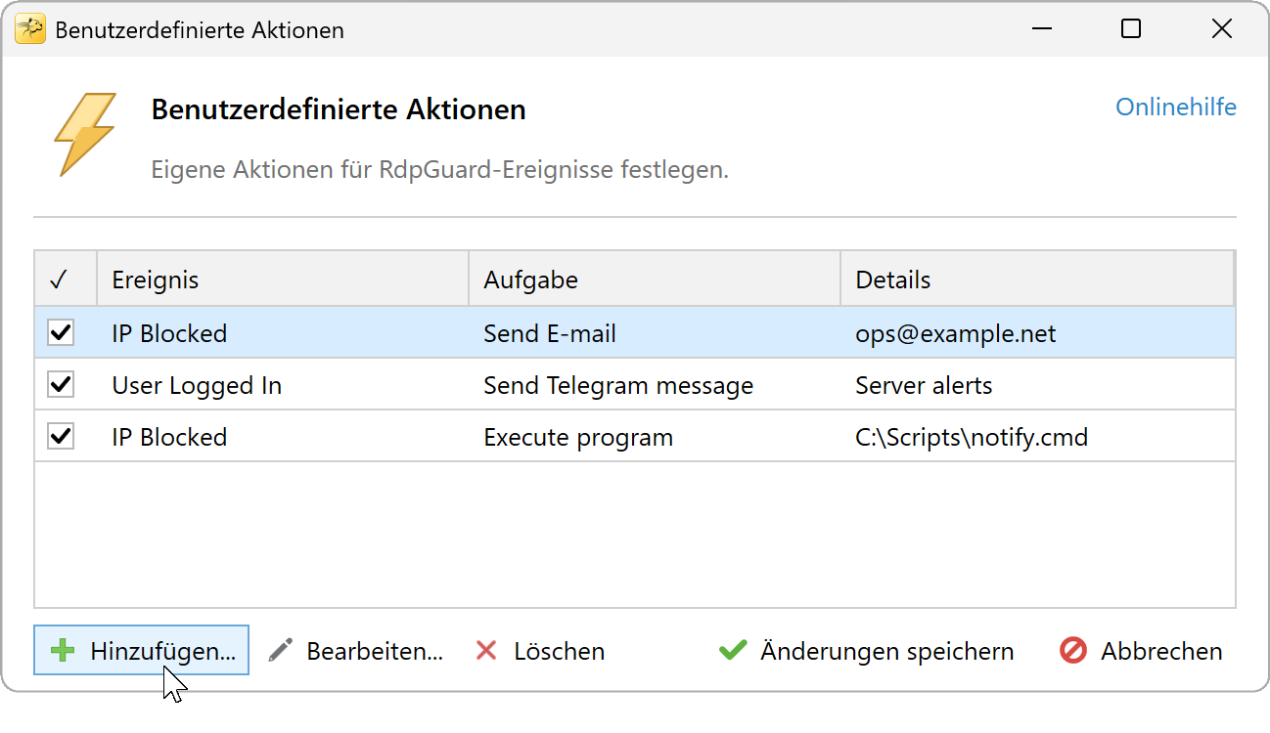Click Änderungen speichern label
The height and width of the screenshot is (733, 1270).
pos(886,652)
